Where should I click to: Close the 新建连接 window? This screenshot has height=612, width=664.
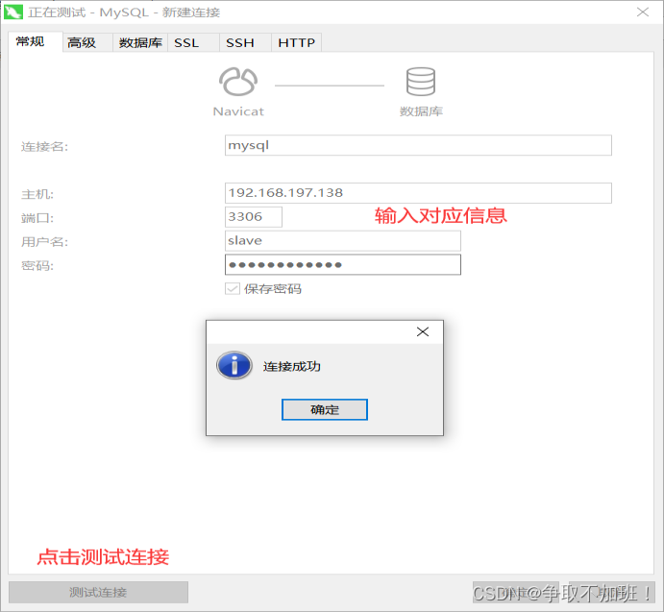coord(643,12)
